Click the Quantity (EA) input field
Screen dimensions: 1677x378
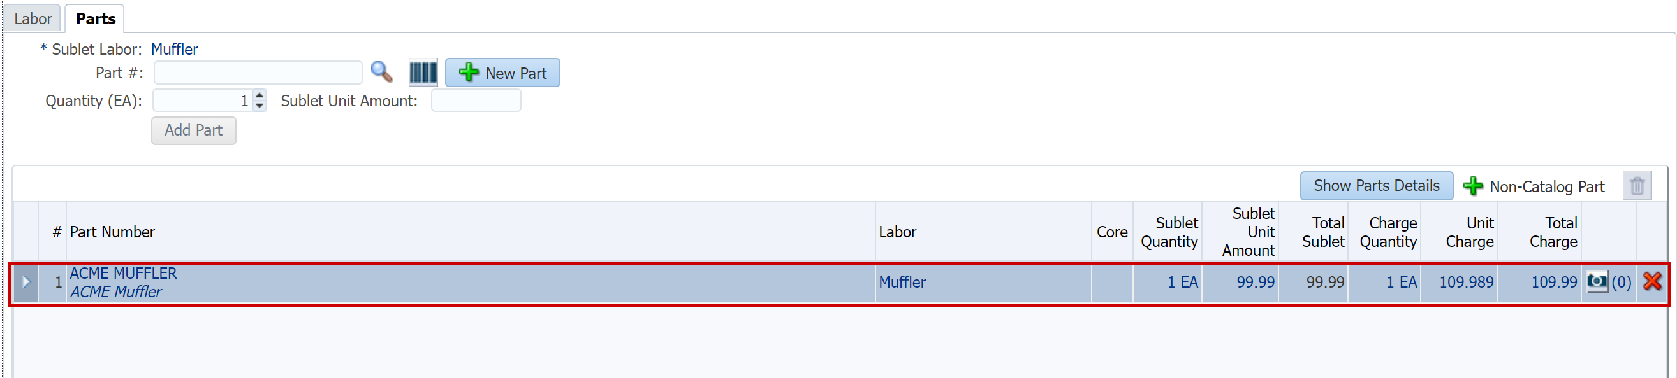(203, 101)
